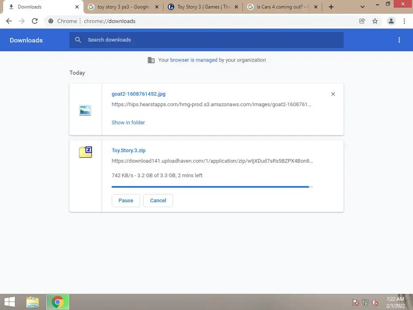Switch to the Is Cars 4 coming out tab

[283, 7]
